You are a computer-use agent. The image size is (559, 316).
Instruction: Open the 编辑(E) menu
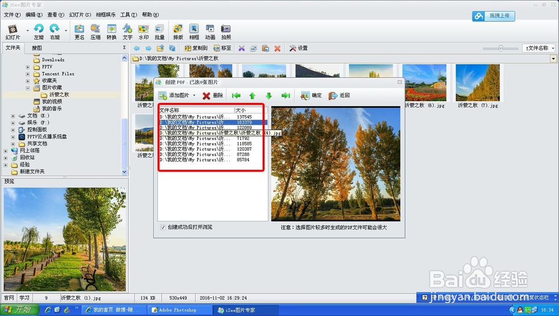click(x=34, y=15)
